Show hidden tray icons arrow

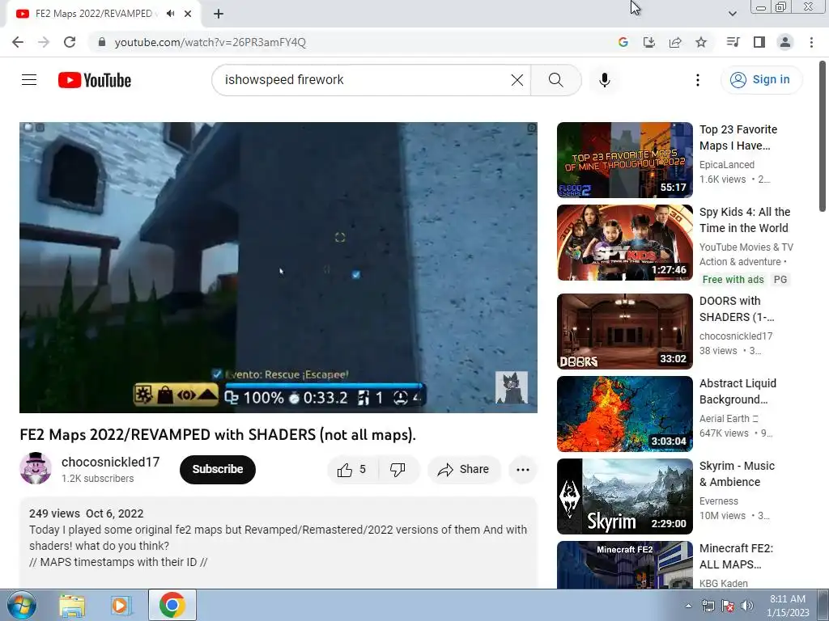[688, 606]
